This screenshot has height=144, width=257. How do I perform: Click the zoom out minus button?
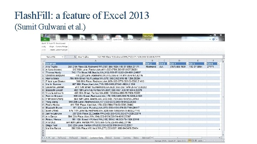(205, 141)
